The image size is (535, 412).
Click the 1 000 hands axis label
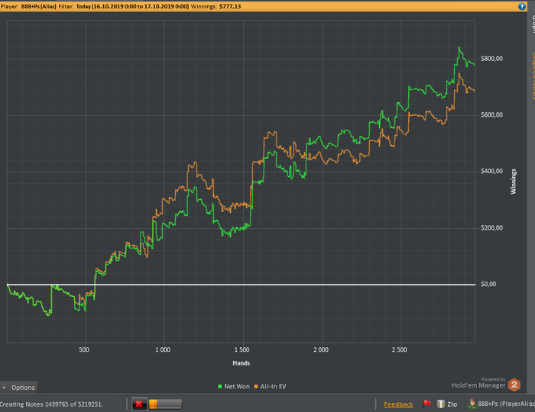coord(163,349)
